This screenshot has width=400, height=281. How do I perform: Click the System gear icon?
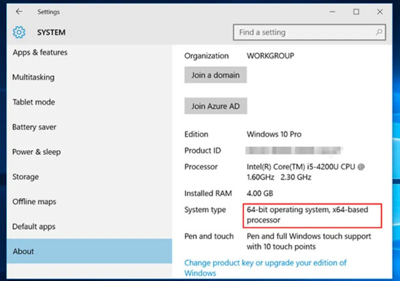pyautogui.click(x=19, y=32)
